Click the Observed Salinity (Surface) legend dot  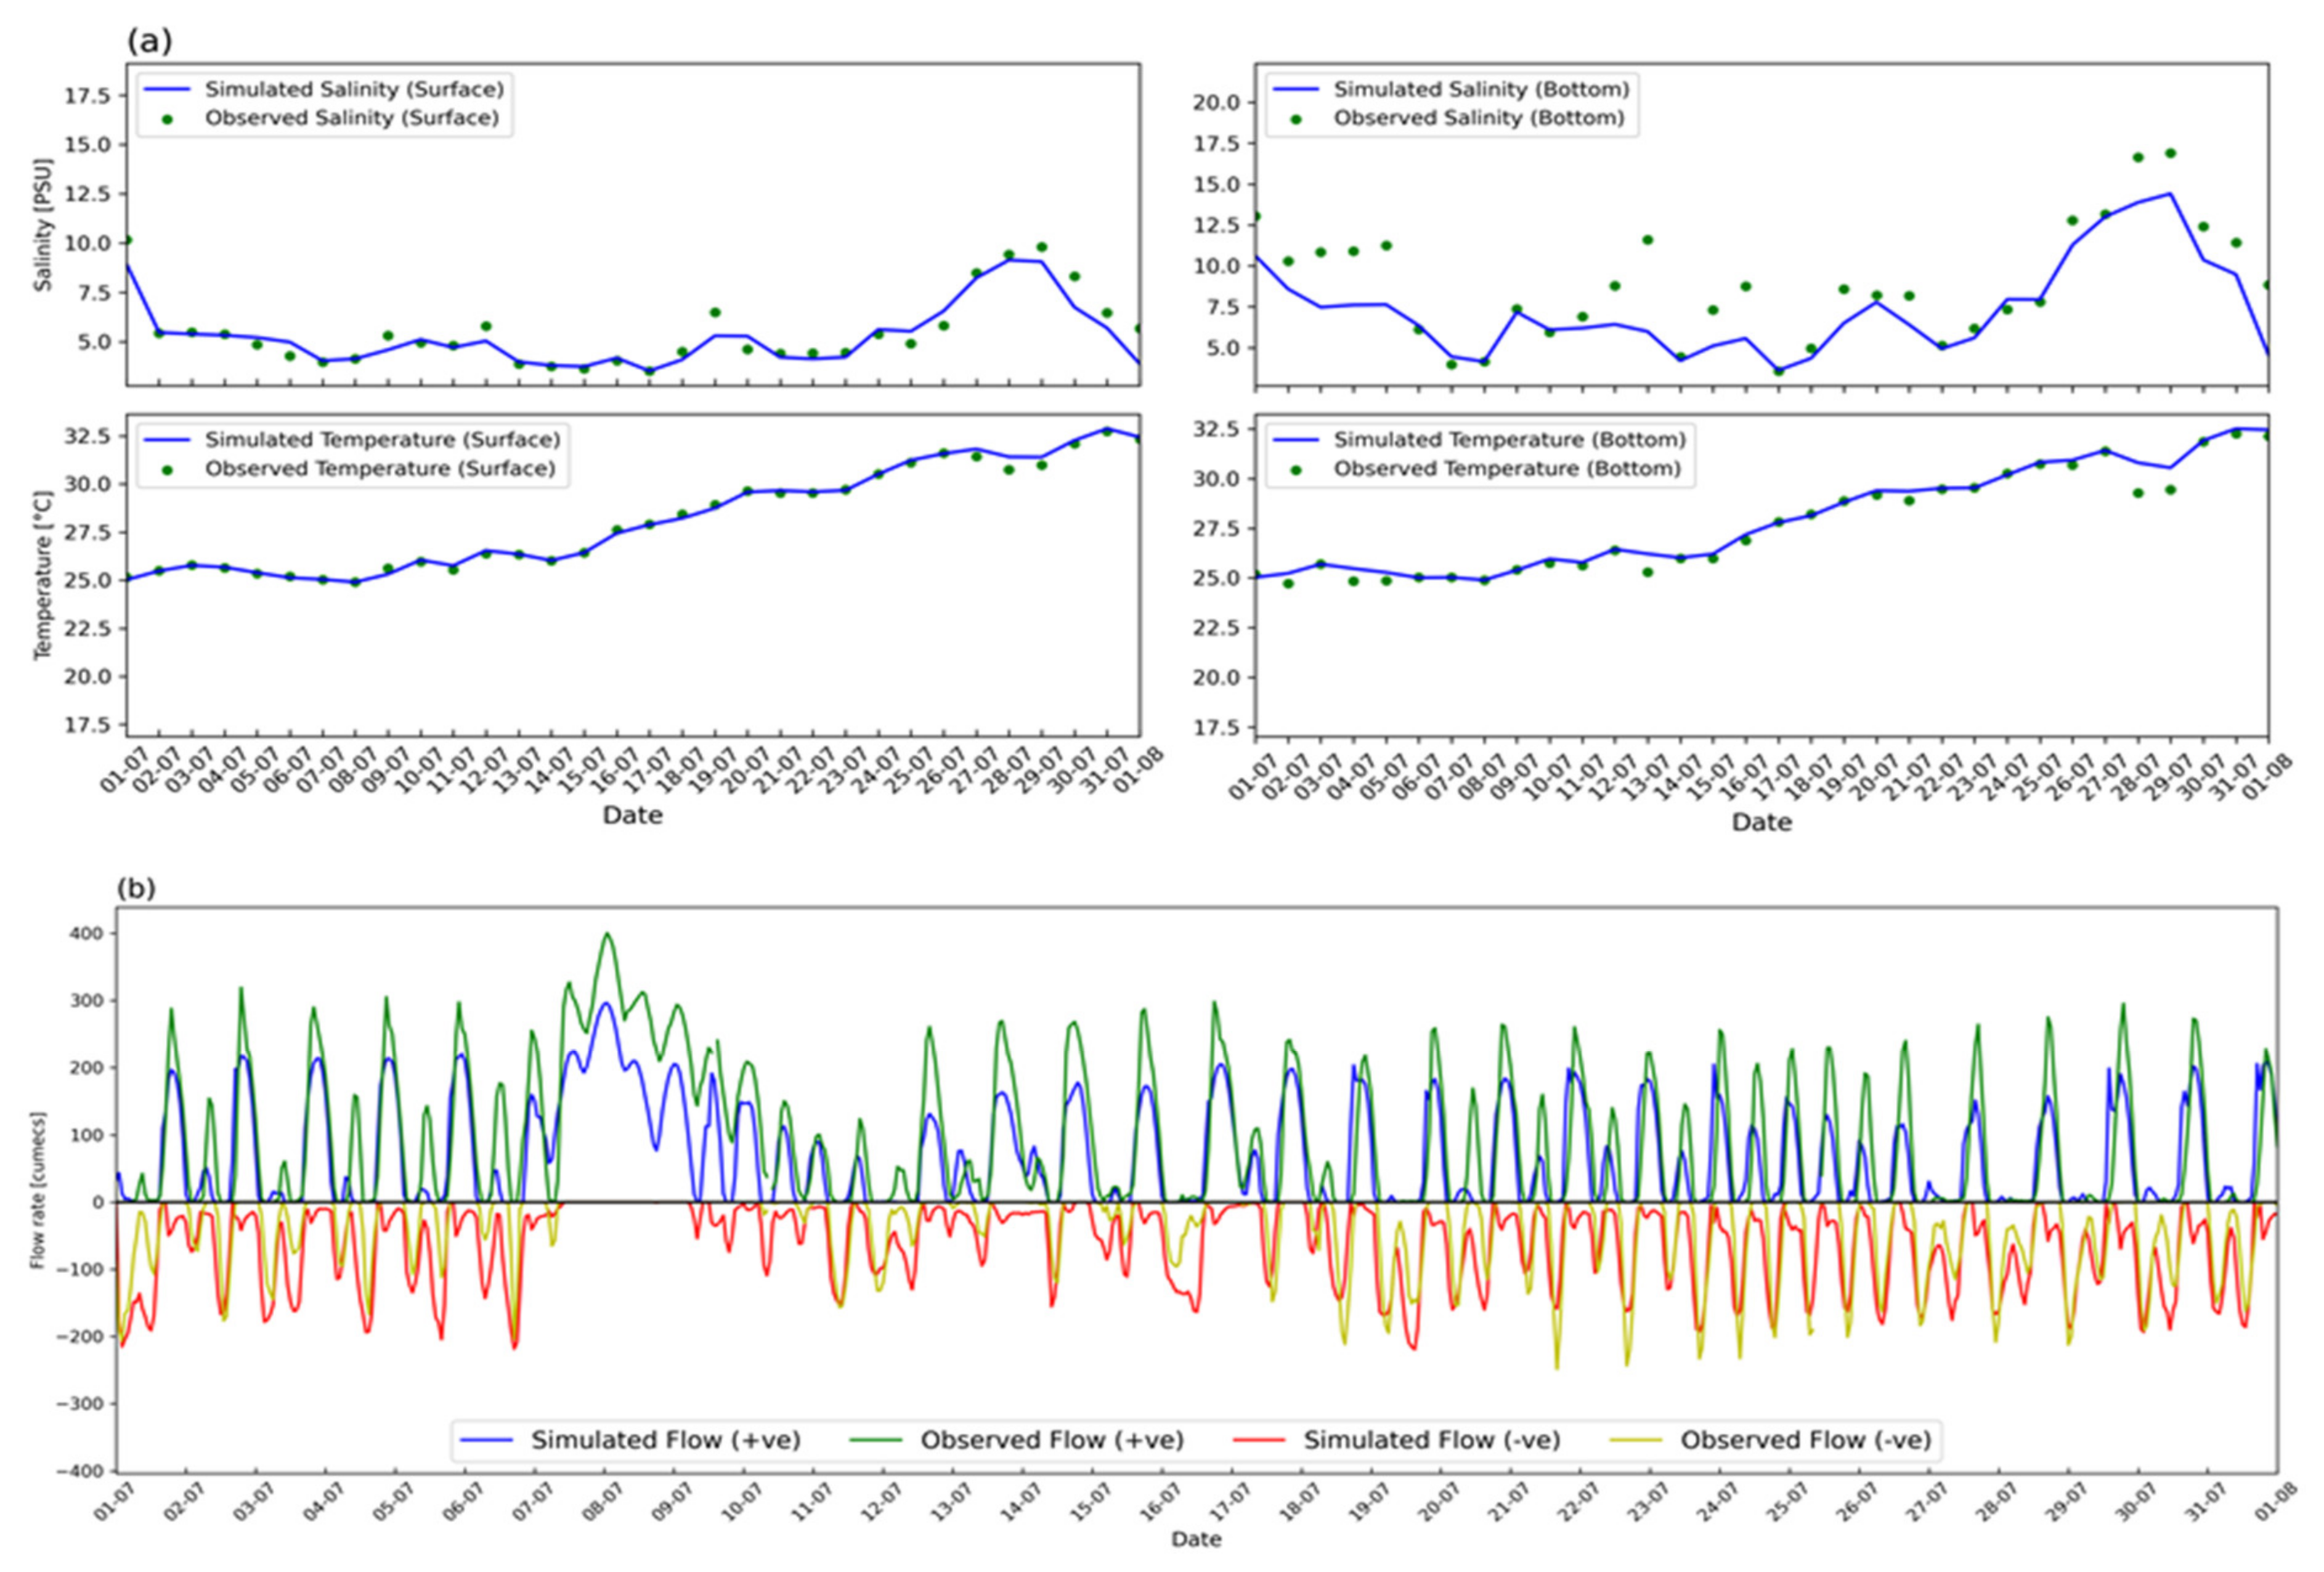tap(167, 119)
